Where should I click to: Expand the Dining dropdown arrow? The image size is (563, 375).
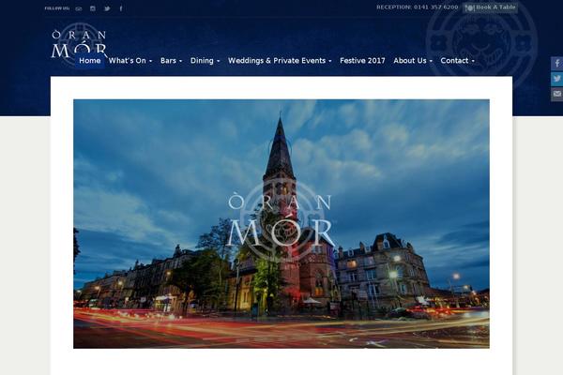coord(218,61)
